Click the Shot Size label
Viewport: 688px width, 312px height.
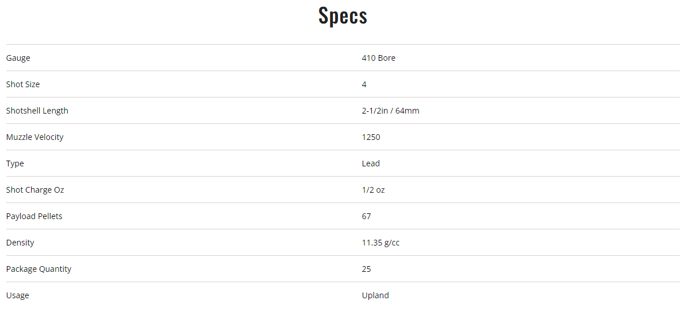tap(23, 84)
